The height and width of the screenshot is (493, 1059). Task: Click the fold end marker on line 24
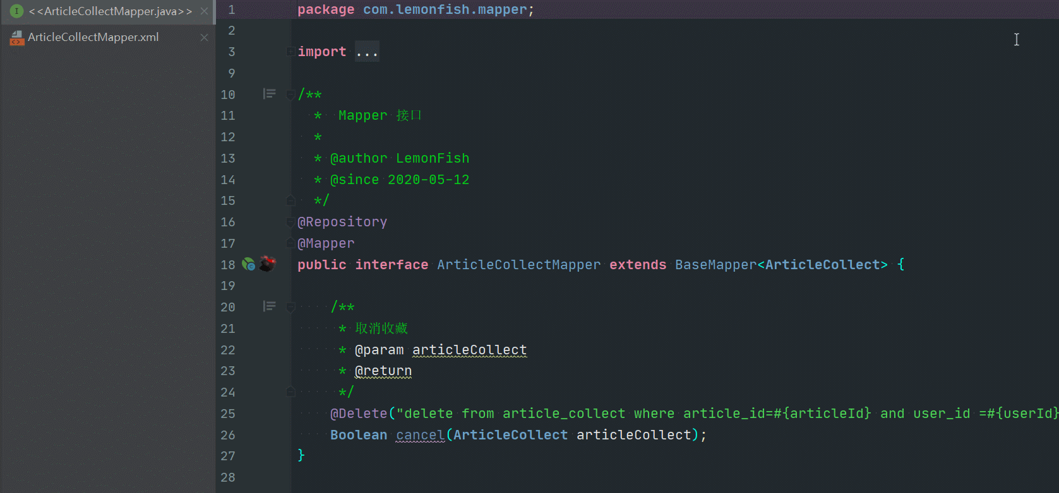coord(290,391)
